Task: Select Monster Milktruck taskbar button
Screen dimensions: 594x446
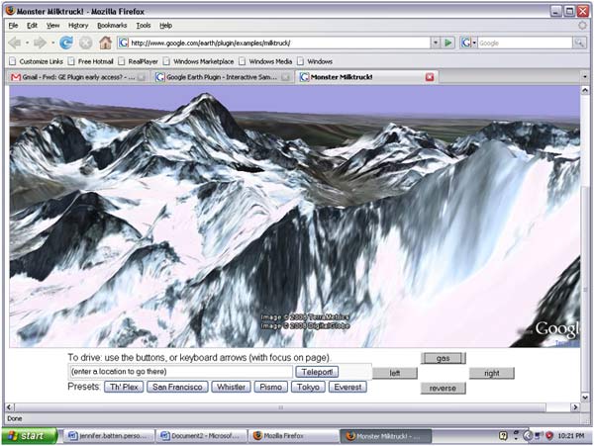Action: [x=386, y=436]
